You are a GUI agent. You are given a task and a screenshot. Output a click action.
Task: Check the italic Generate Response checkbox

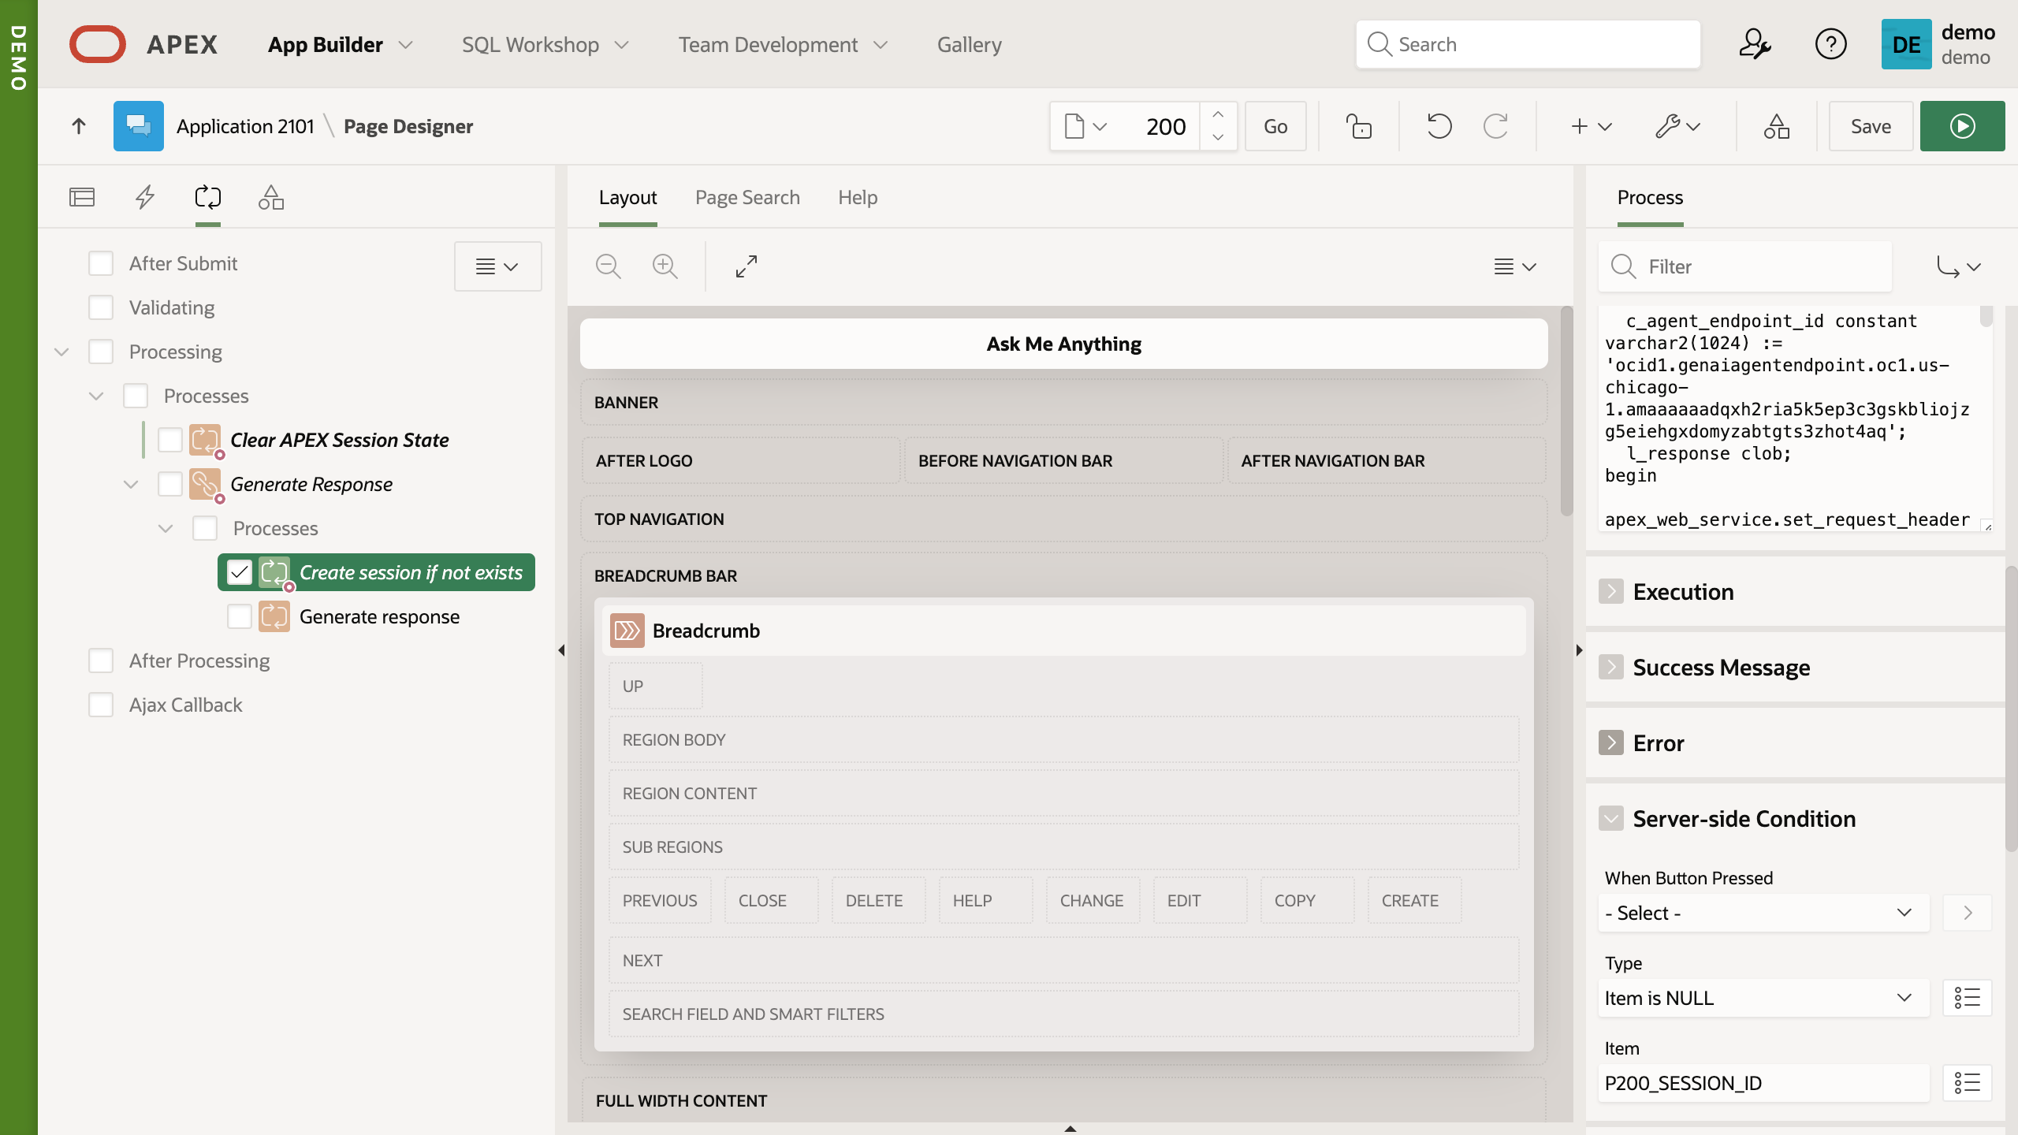(170, 484)
